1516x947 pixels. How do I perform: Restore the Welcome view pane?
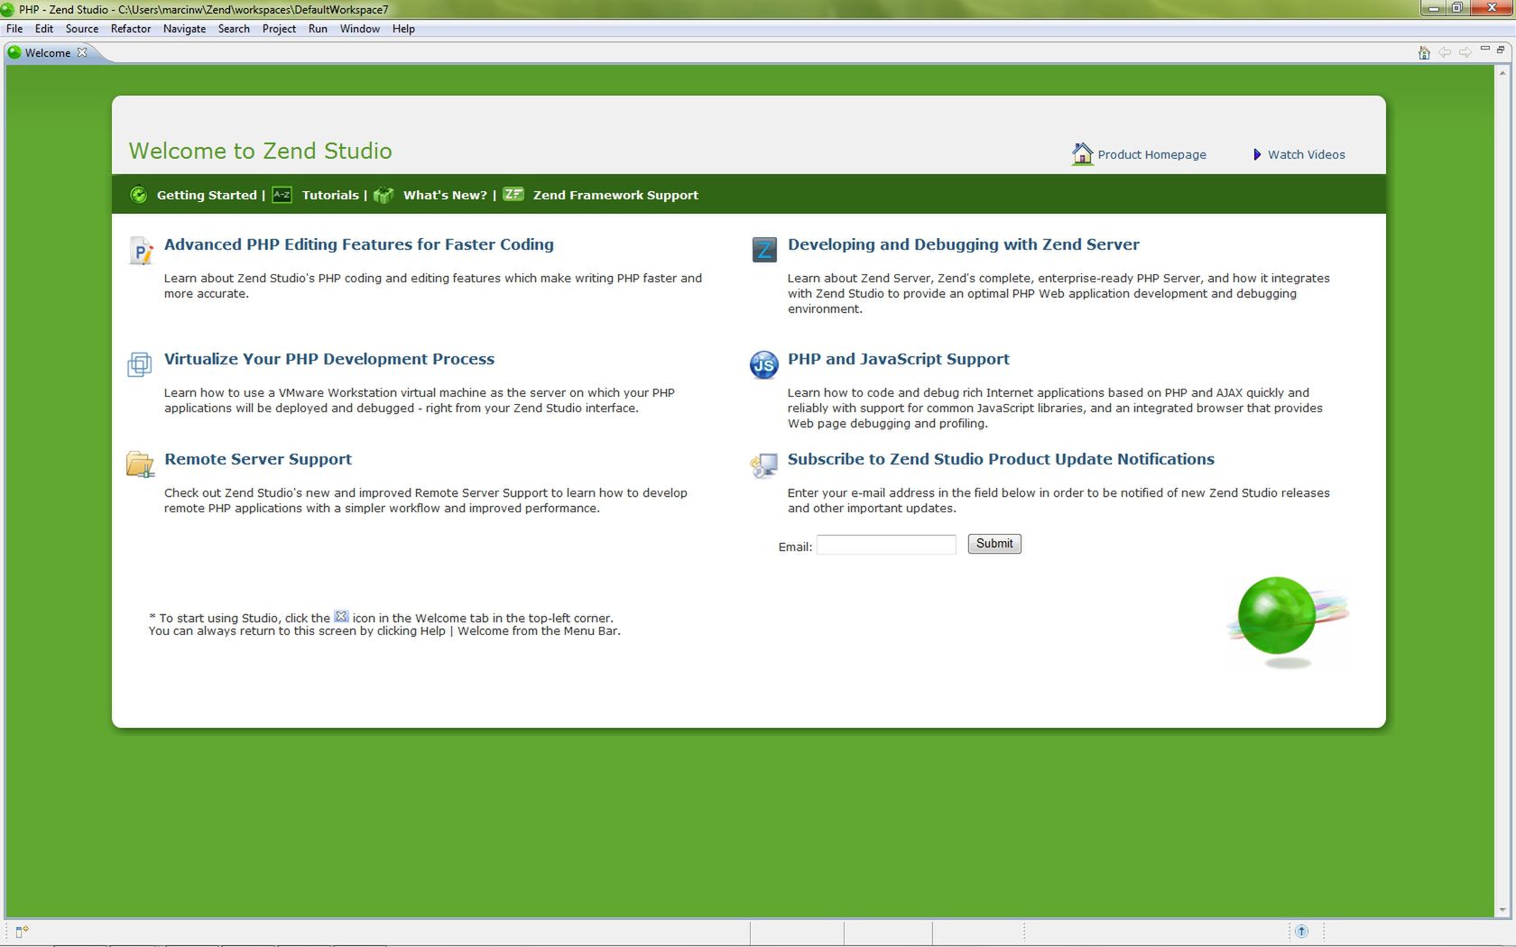[x=1501, y=50]
